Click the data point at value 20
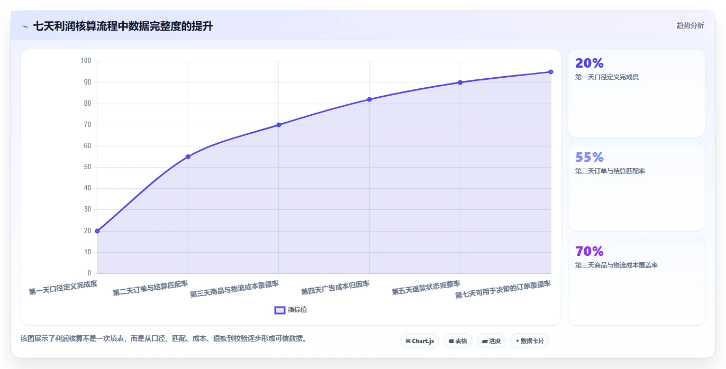 pyautogui.click(x=97, y=231)
